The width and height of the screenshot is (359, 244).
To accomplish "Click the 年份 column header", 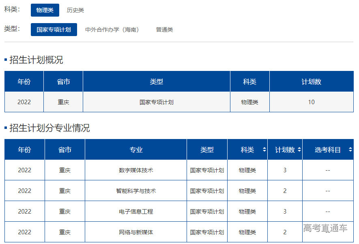I will 24,150.
